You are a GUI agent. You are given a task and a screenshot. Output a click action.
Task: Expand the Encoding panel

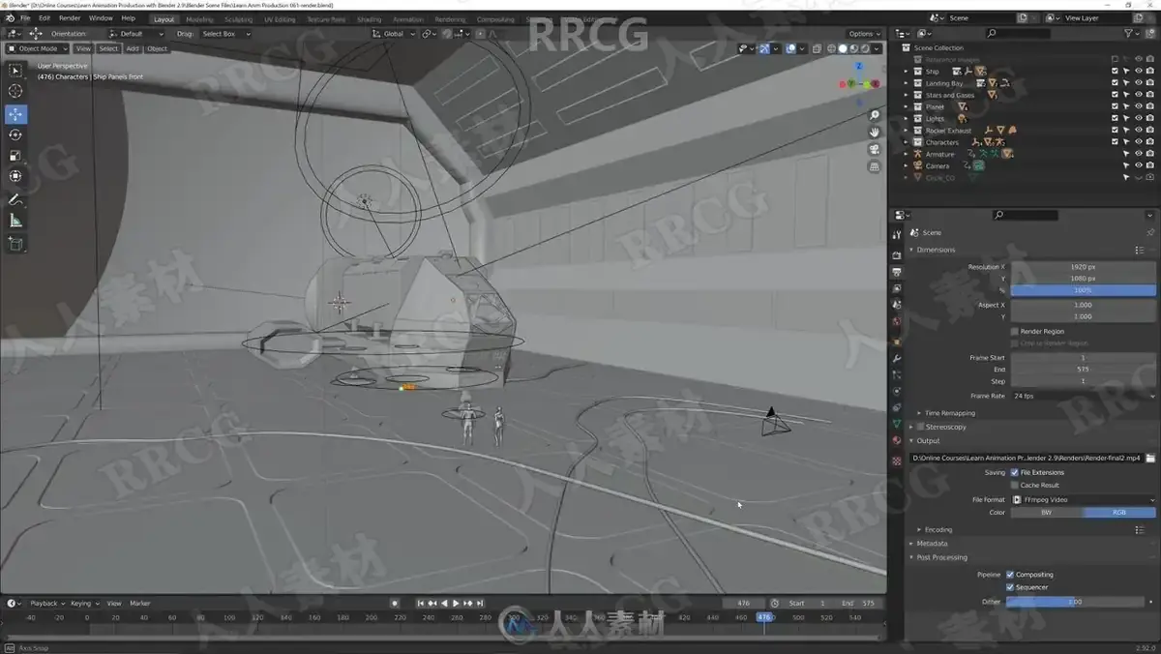937,529
